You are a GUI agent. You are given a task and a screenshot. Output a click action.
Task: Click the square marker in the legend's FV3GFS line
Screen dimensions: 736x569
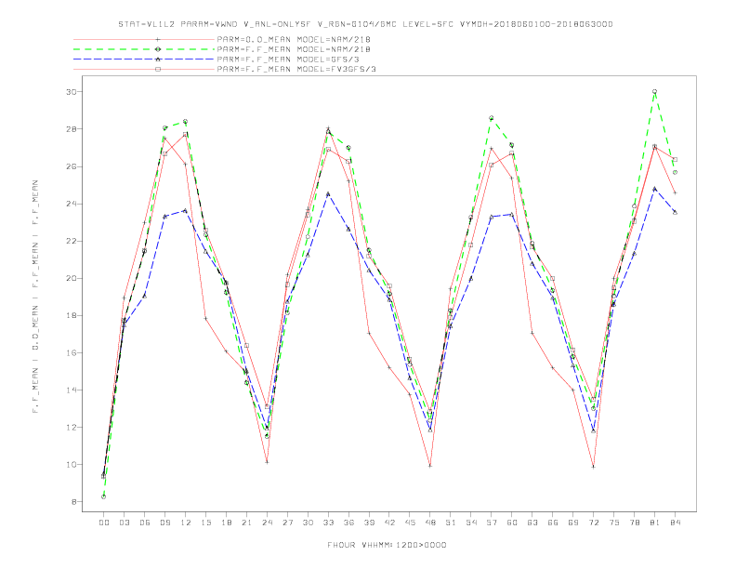click(x=158, y=69)
